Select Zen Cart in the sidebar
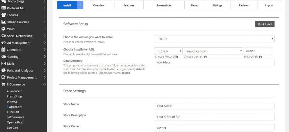The height and width of the screenshot is (132, 289). click(x=12, y=127)
